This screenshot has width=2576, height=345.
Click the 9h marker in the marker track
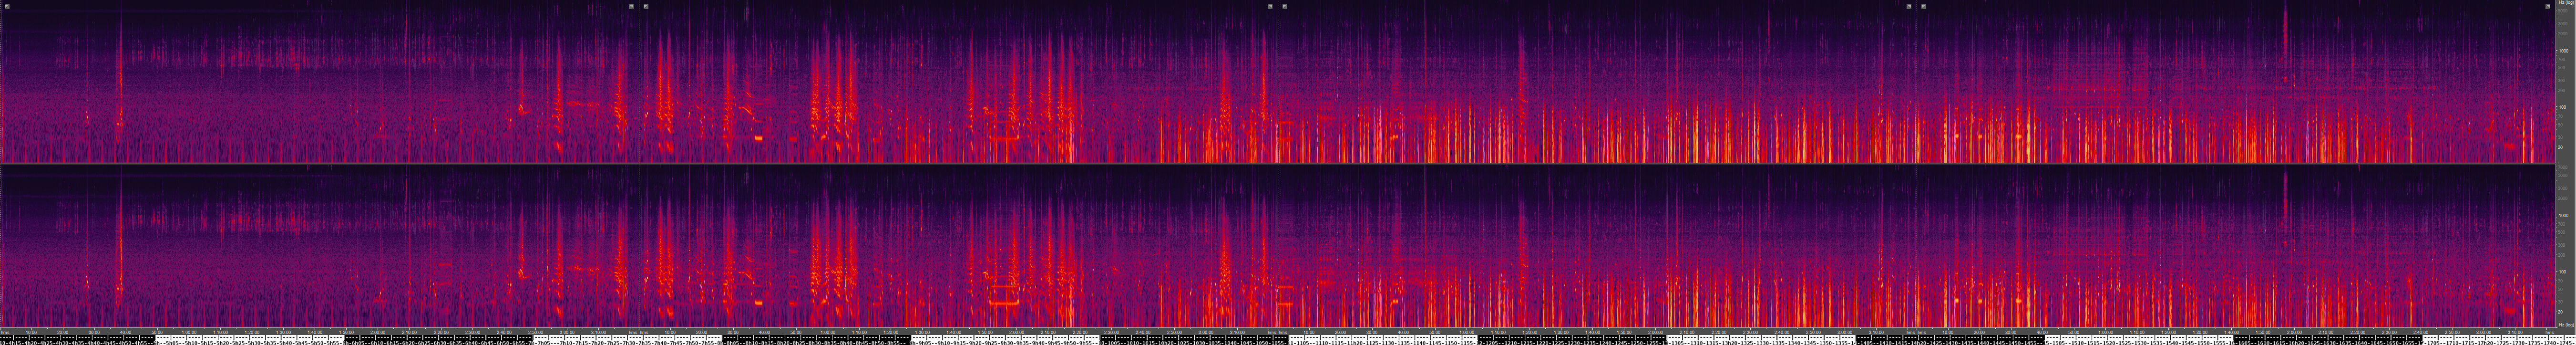pos(911,340)
